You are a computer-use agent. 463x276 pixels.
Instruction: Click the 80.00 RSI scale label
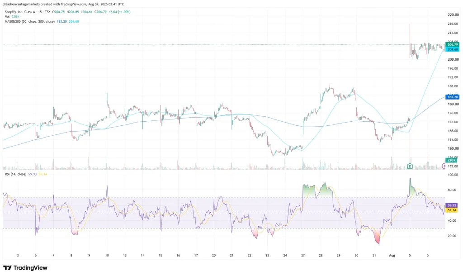(453, 190)
